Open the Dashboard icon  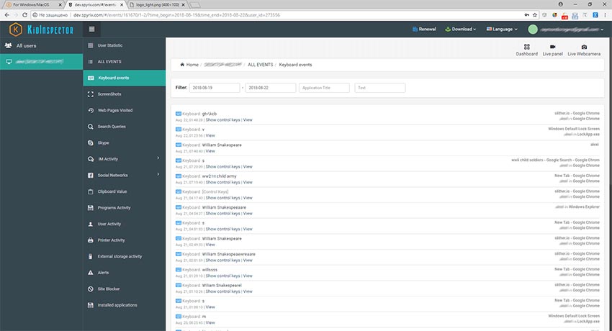pyautogui.click(x=526, y=47)
